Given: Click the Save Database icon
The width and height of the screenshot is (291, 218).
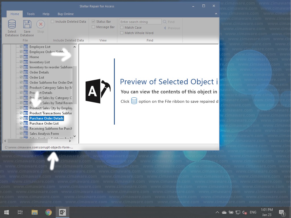Looking at the screenshot, I should point(27,25).
